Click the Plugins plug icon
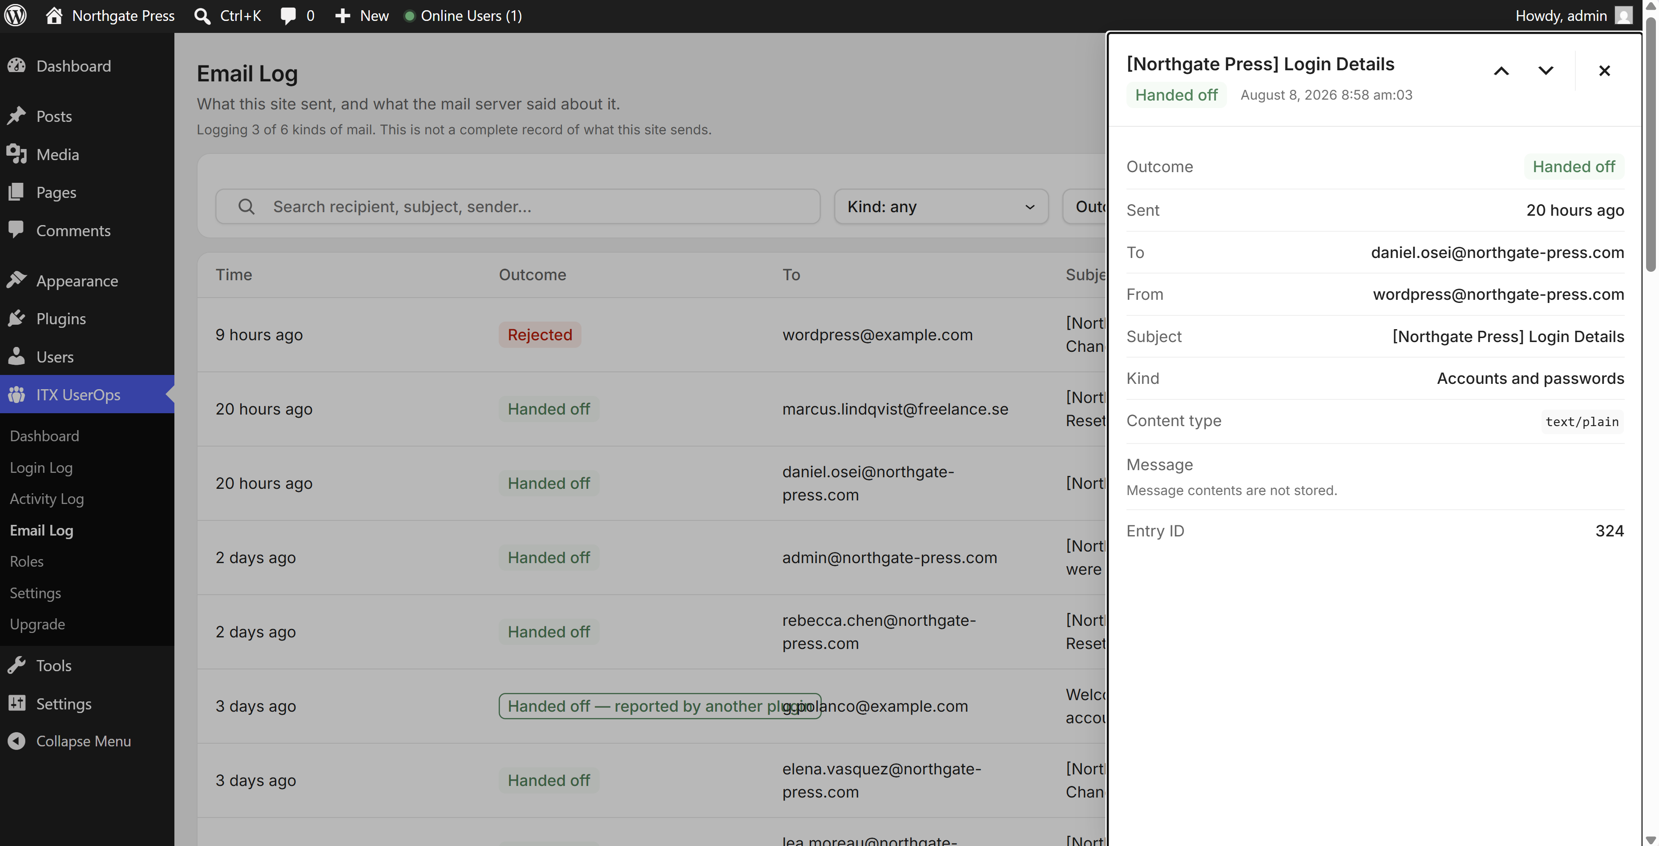 [x=17, y=318]
